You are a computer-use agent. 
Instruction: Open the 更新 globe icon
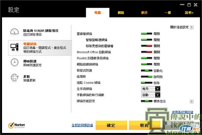tap(14, 77)
